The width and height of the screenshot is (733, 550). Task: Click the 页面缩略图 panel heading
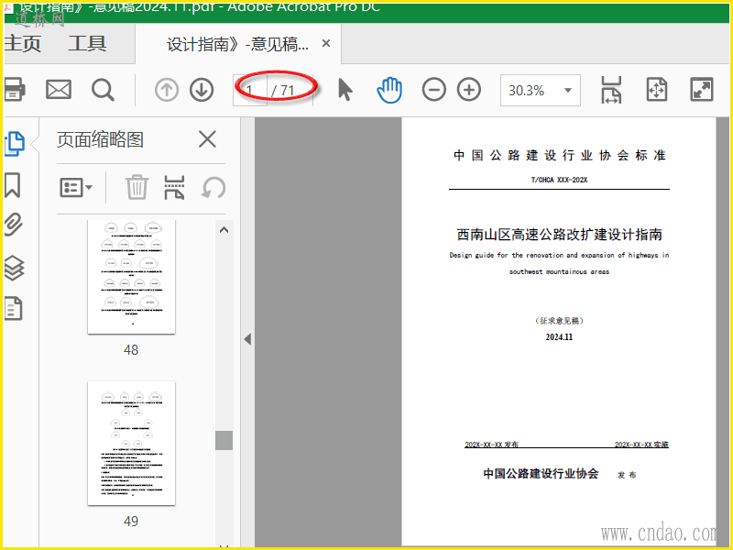coord(100,139)
